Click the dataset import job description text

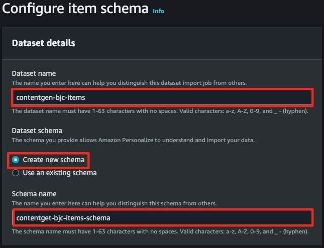[130, 83]
